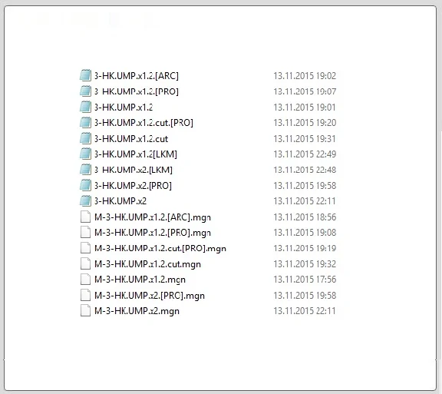Click the blank icon of M-3-HK.UMP.x2.mgn
The width and height of the screenshot is (442, 394).
(x=85, y=311)
